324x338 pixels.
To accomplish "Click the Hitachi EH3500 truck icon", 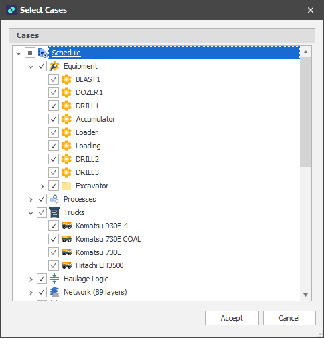I will click(66, 265).
